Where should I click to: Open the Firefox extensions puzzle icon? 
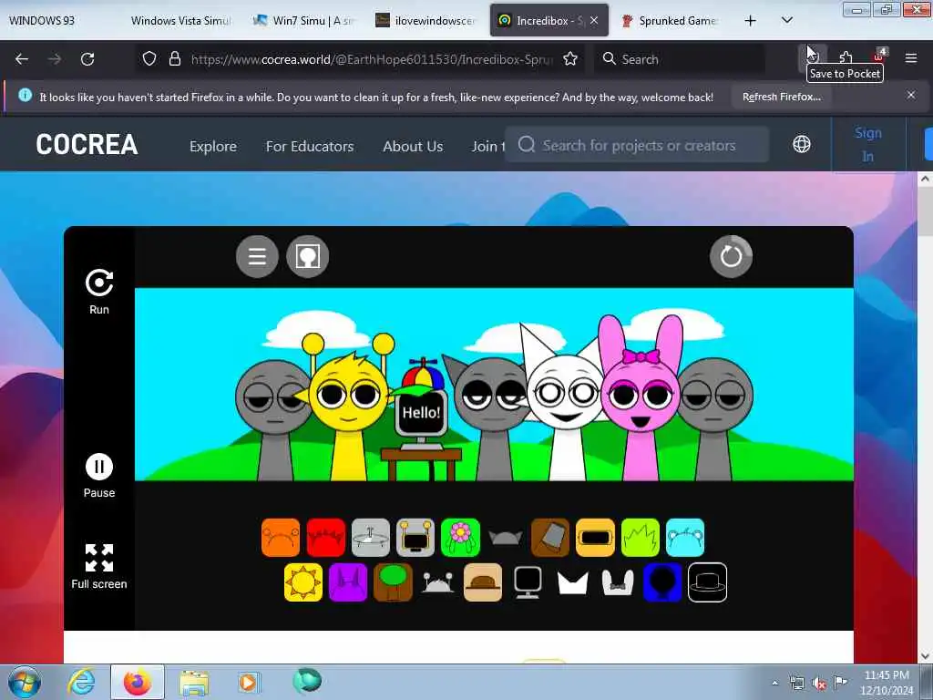click(x=846, y=58)
